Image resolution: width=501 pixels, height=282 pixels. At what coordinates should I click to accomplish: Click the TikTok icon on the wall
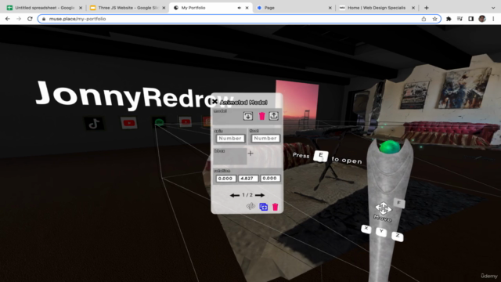(94, 124)
